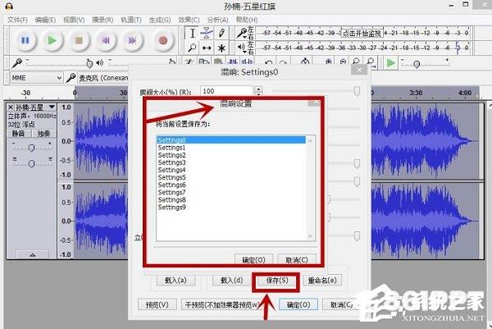Screen dimensions: 492x329
Task: Click the recording meter microphone icon
Action: (241, 33)
